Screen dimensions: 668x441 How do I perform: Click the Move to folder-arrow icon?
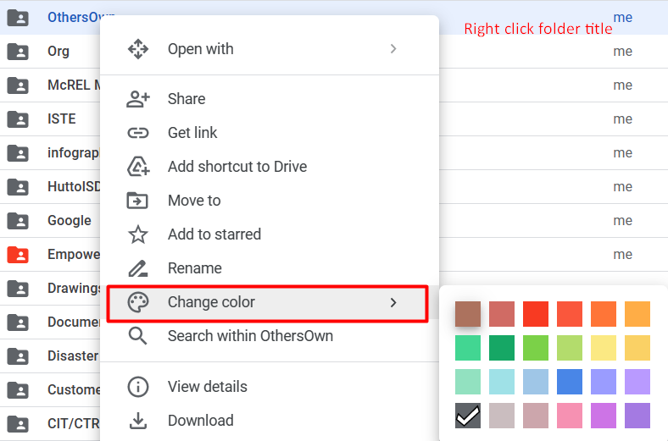[137, 201]
